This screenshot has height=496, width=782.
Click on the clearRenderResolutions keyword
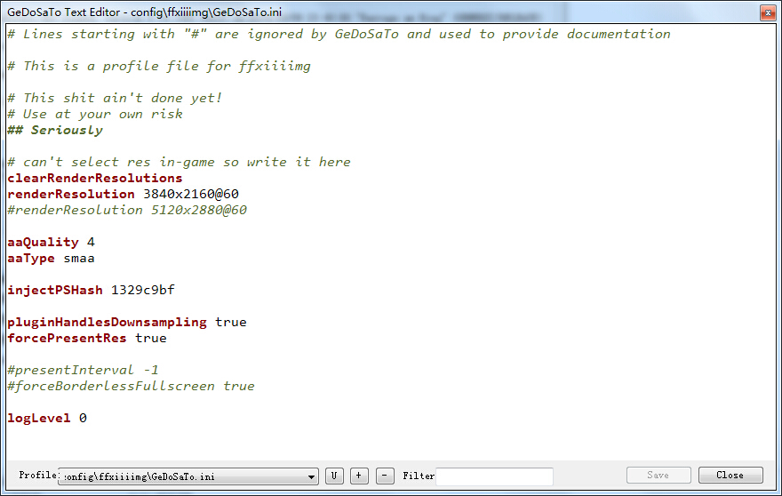(95, 178)
